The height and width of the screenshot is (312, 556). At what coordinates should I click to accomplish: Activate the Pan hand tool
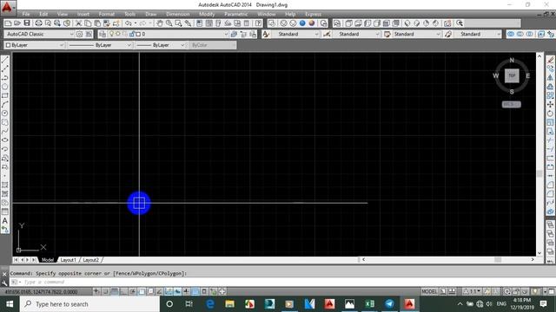(160, 23)
